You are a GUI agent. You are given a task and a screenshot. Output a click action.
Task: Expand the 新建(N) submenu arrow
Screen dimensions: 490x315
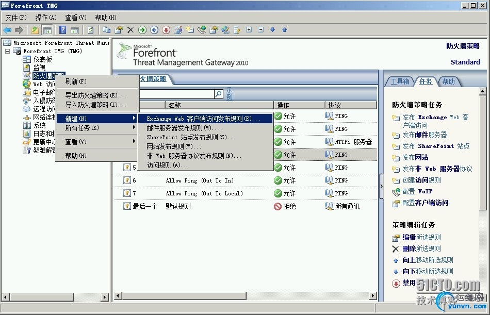pos(134,118)
